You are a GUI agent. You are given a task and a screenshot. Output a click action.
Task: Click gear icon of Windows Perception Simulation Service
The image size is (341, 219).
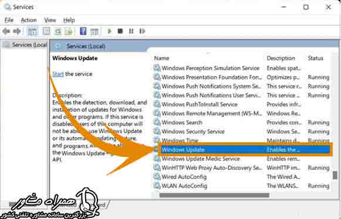[x=157, y=68]
